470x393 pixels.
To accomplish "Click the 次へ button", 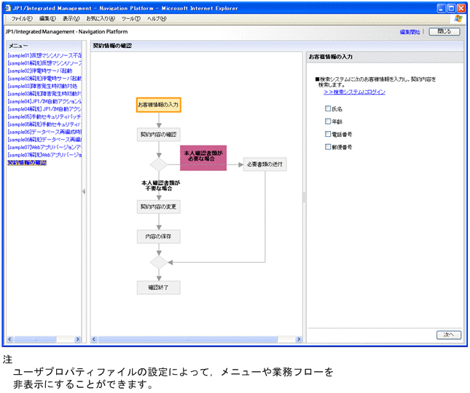I will (449, 335).
